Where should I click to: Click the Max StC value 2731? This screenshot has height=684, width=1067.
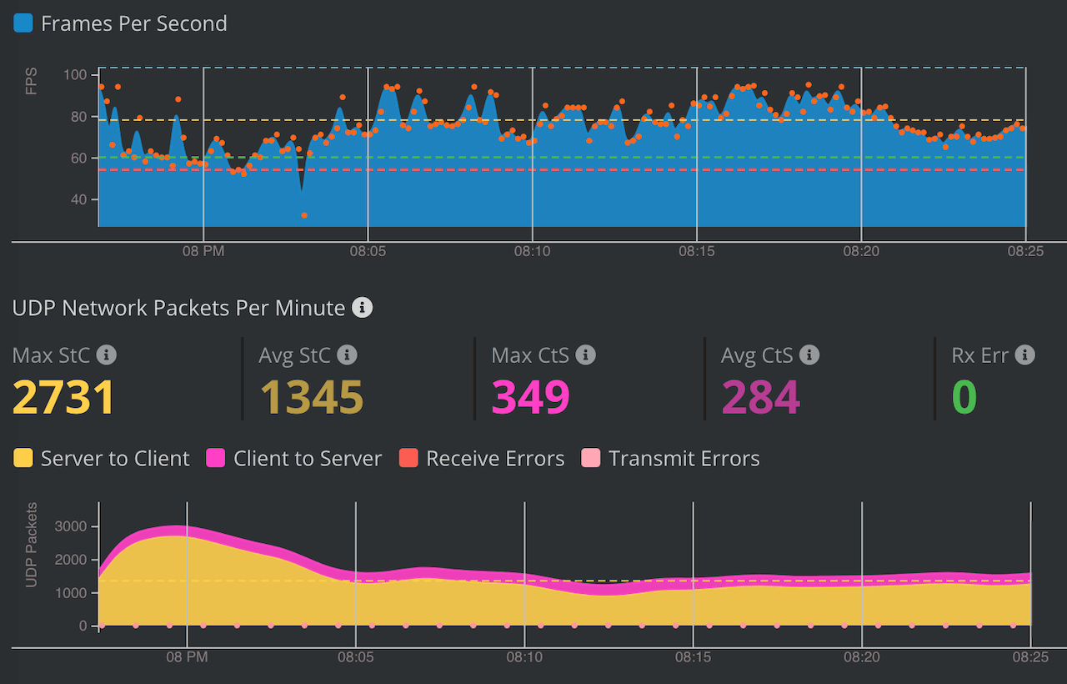pyautogui.click(x=63, y=397)
